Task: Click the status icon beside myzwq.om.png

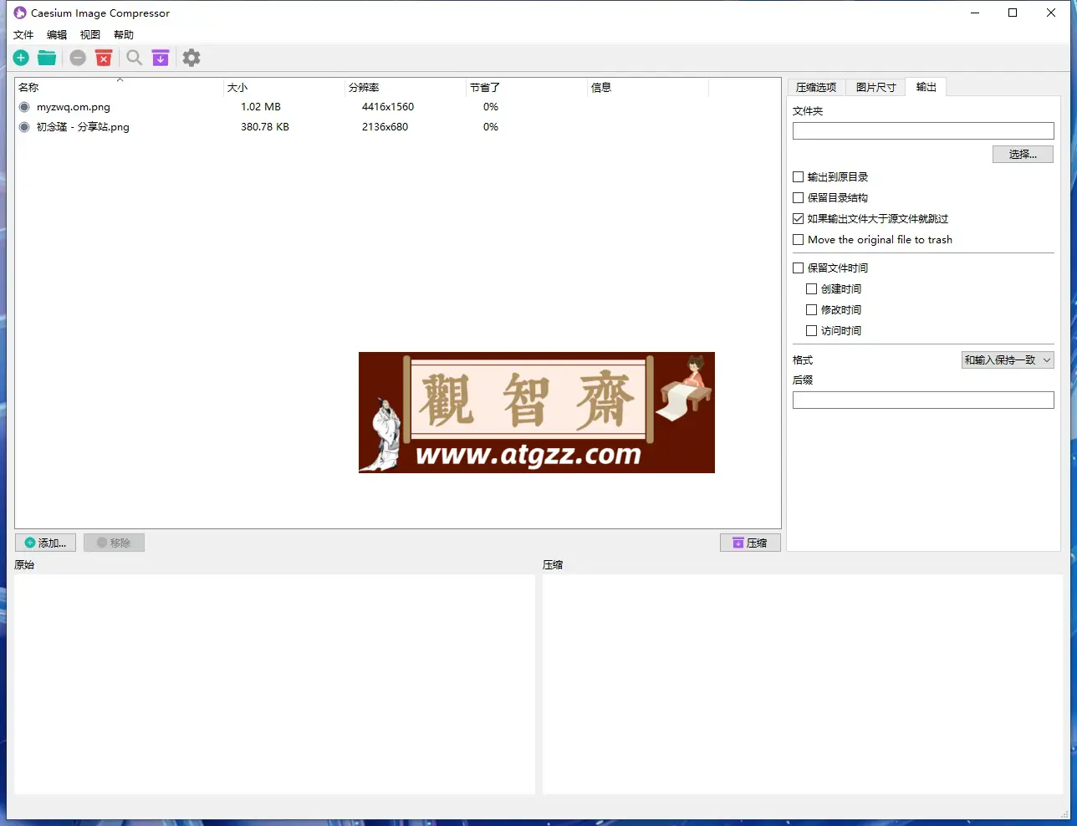Action: (x=24, y=107)
